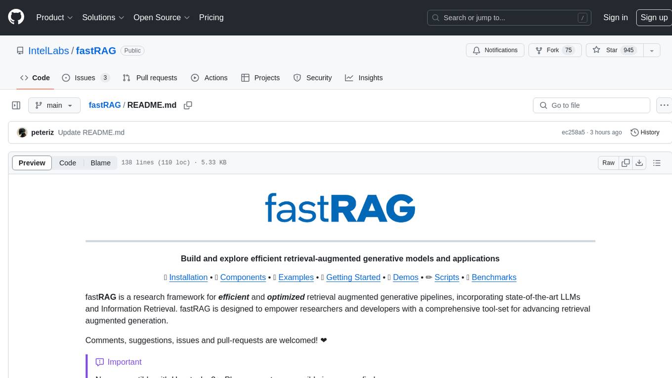Copy raw file contents icon
This screenshot has width=672, height=378.
click(626, 163)
